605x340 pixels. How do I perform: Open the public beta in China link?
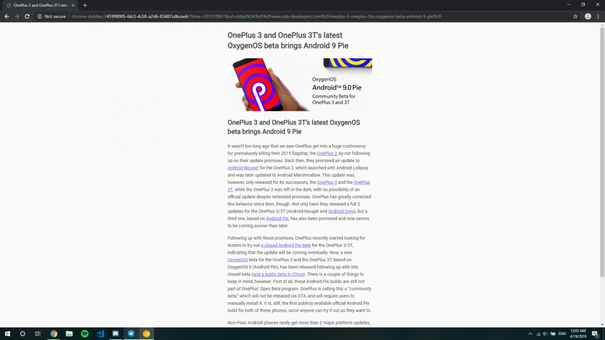point(279,274)
